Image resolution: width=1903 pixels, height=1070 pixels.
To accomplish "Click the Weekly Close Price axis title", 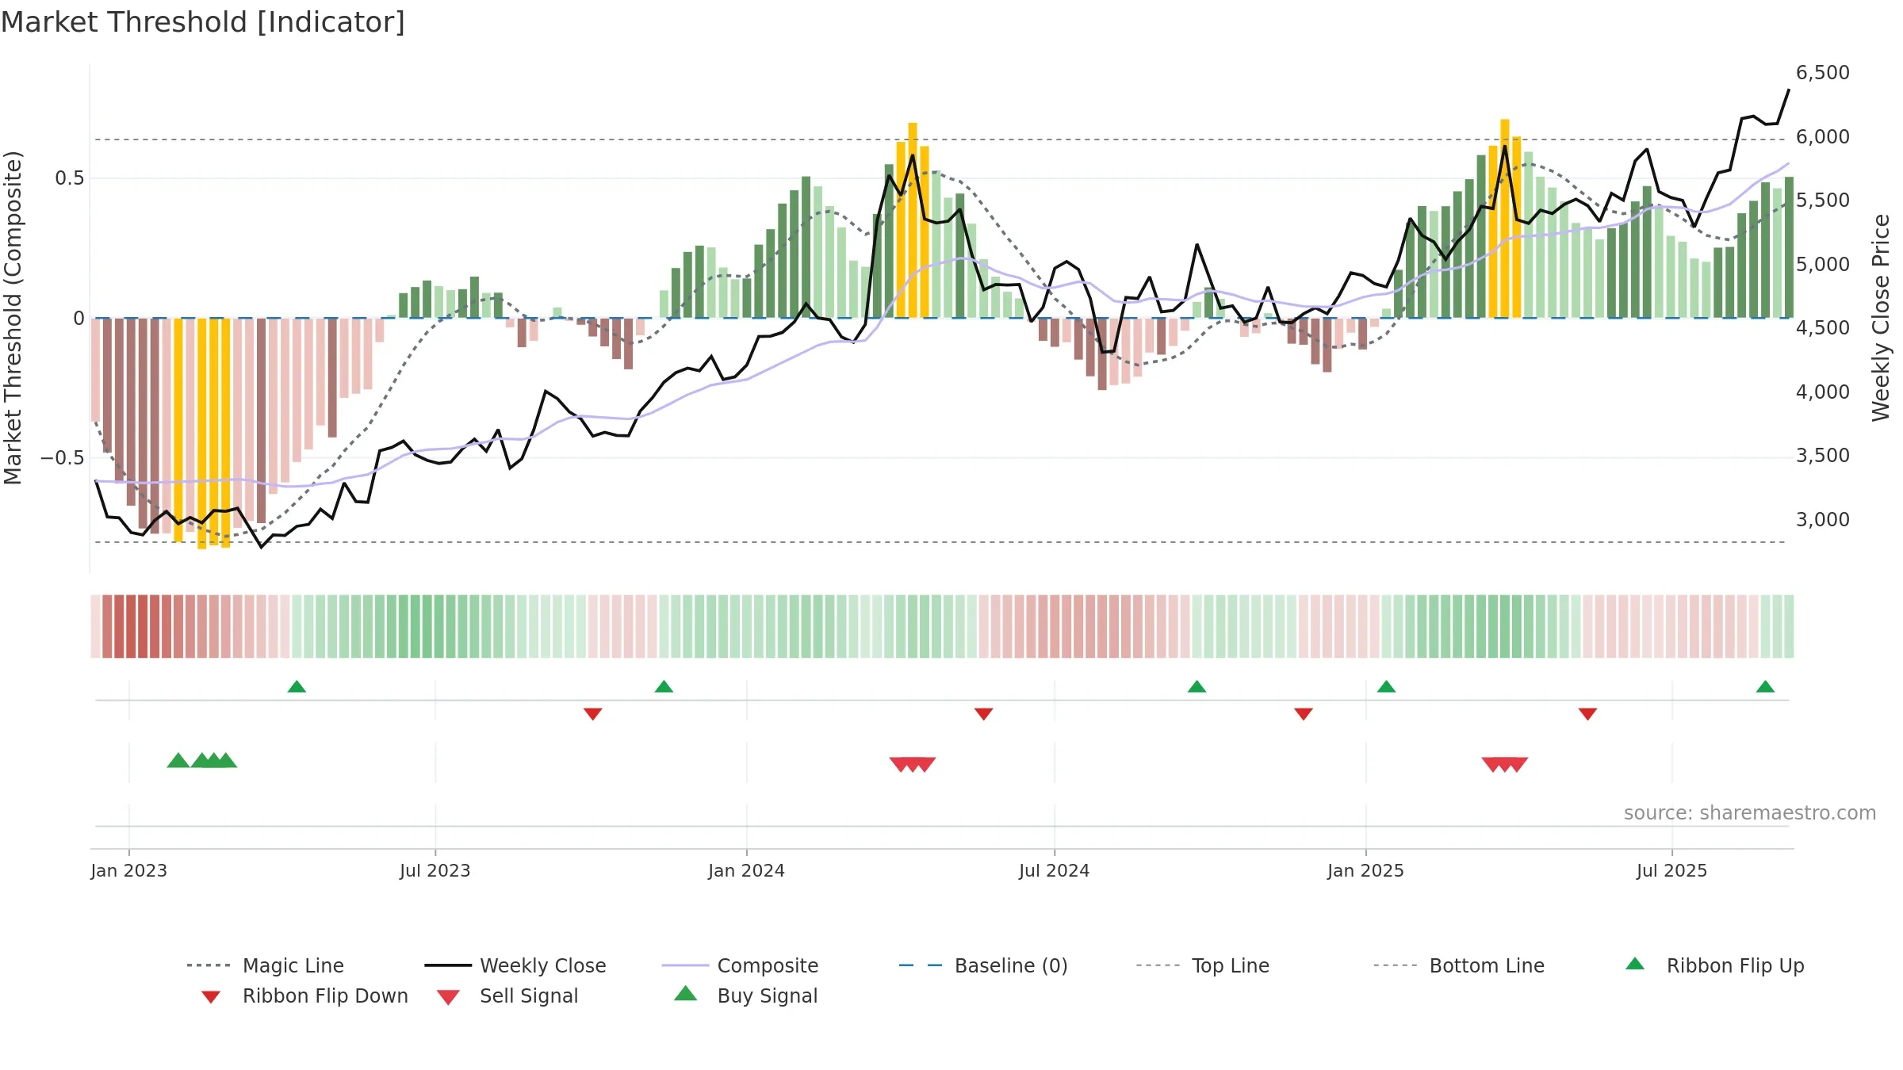I will click(1881, 318).
